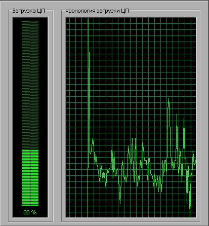Screen dimensions: 209x226
Task: Click the bottom grid row of the history graph
Action: [131, 214]
